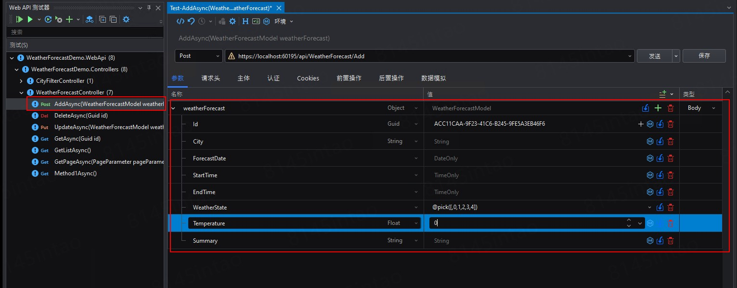Screen dimensions: 737x288
Task: Delete the City property with trash icon
Action: point(671,142)
